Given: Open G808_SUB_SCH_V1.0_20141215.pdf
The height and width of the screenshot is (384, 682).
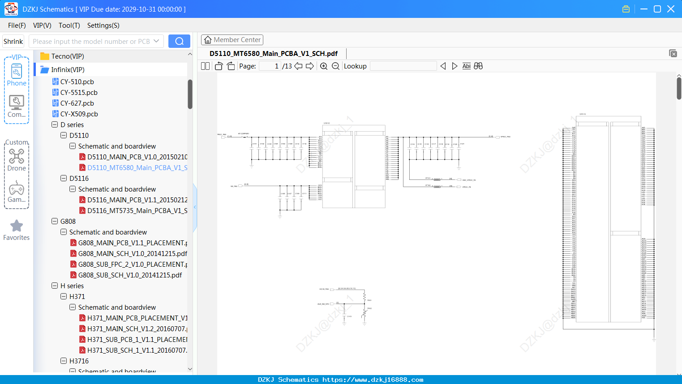Looking at the screenshot, I should pos(126,275).
